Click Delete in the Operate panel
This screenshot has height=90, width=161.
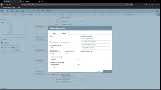click(16, 50)
